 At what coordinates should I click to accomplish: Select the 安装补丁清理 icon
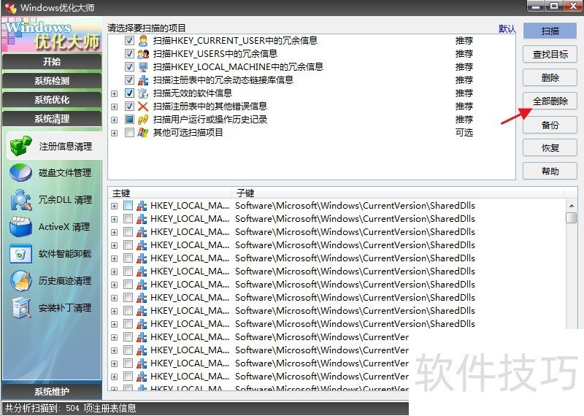pyautogui.click(x=21, y=308)
